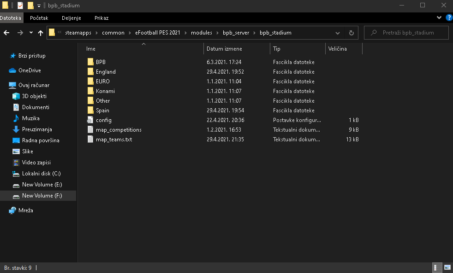Viewport: 453px width, 273px height.
Task: Open Video zapisi in sidebar
Action: 36,163
